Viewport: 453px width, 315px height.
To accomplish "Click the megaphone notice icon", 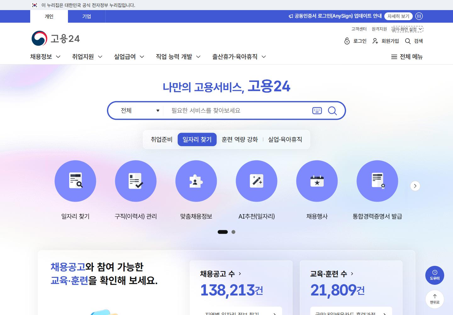I will [291, 16].
